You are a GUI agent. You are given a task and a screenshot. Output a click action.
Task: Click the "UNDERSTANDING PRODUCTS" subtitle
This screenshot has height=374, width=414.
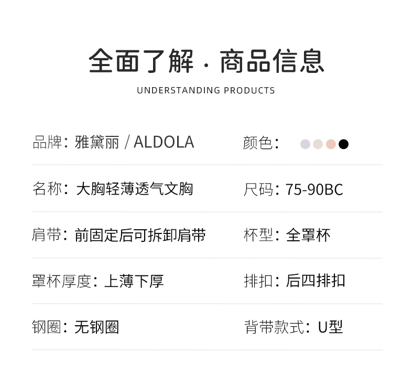206,90
